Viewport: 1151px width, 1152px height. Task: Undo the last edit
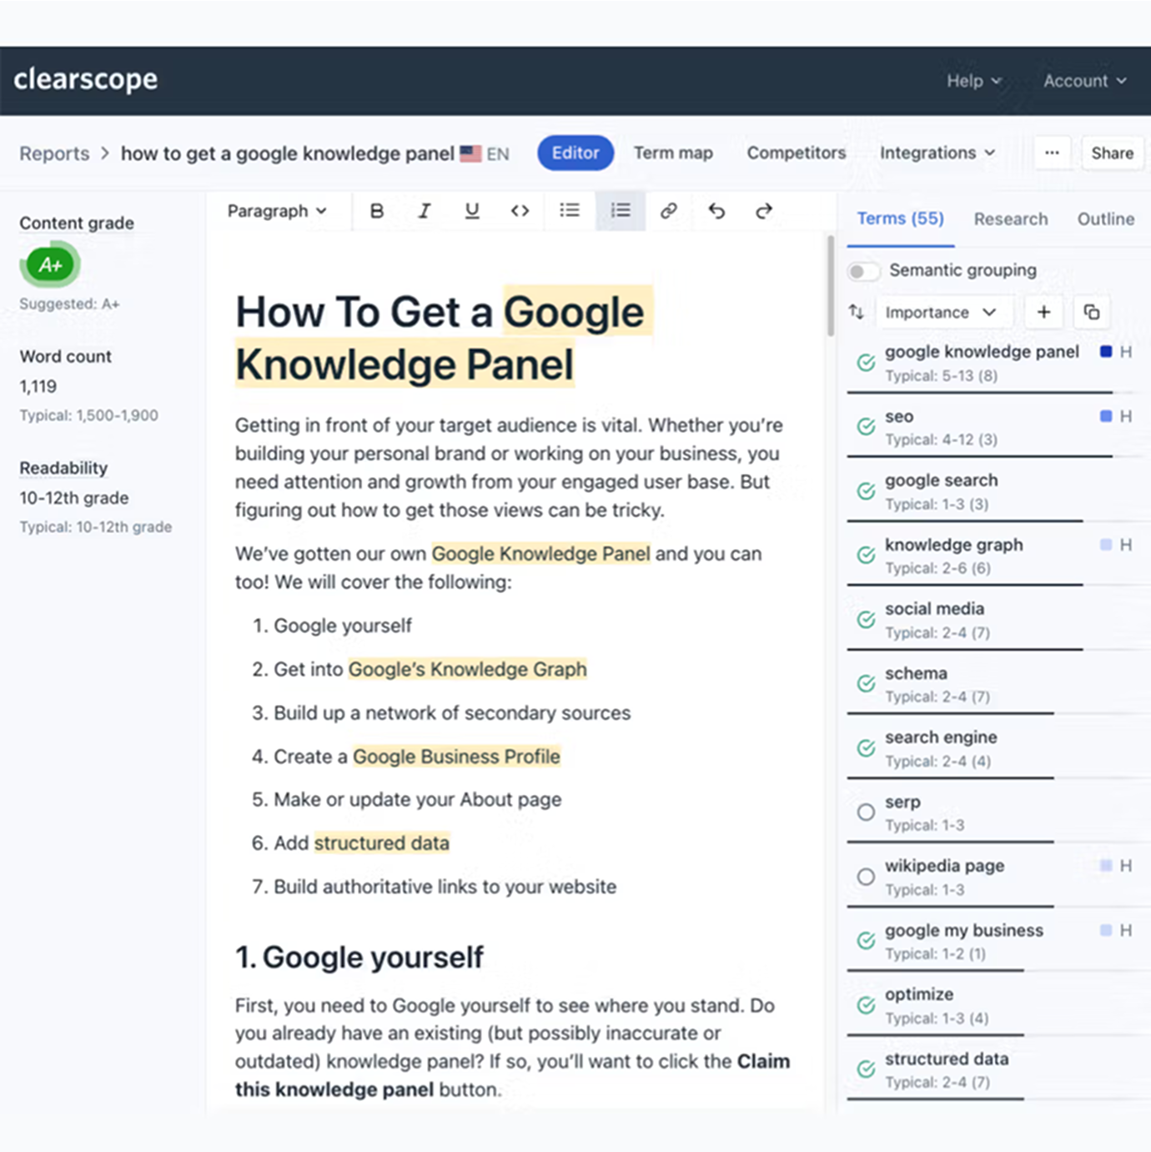716,211
